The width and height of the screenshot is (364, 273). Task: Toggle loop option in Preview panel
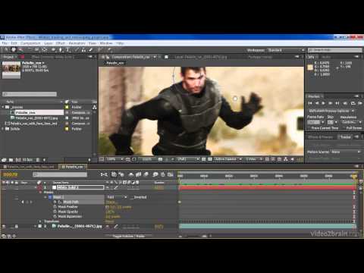click(353, 103)
